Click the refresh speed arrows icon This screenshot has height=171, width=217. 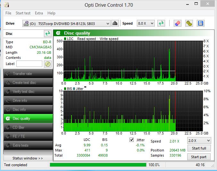click(161, 23)
